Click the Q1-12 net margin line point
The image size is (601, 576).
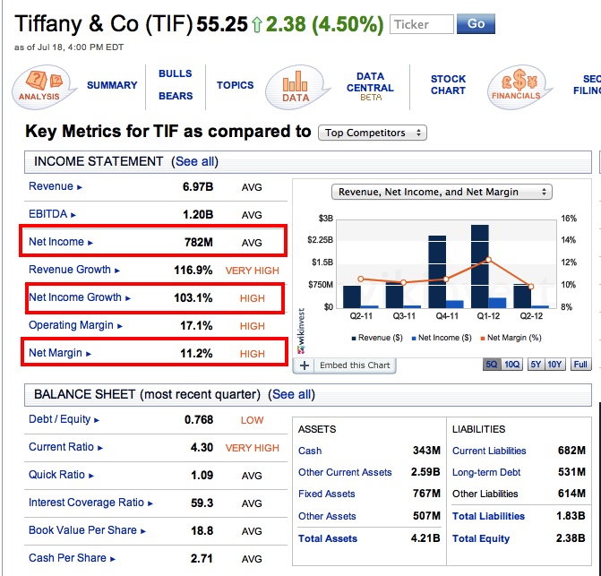point(488,260)
